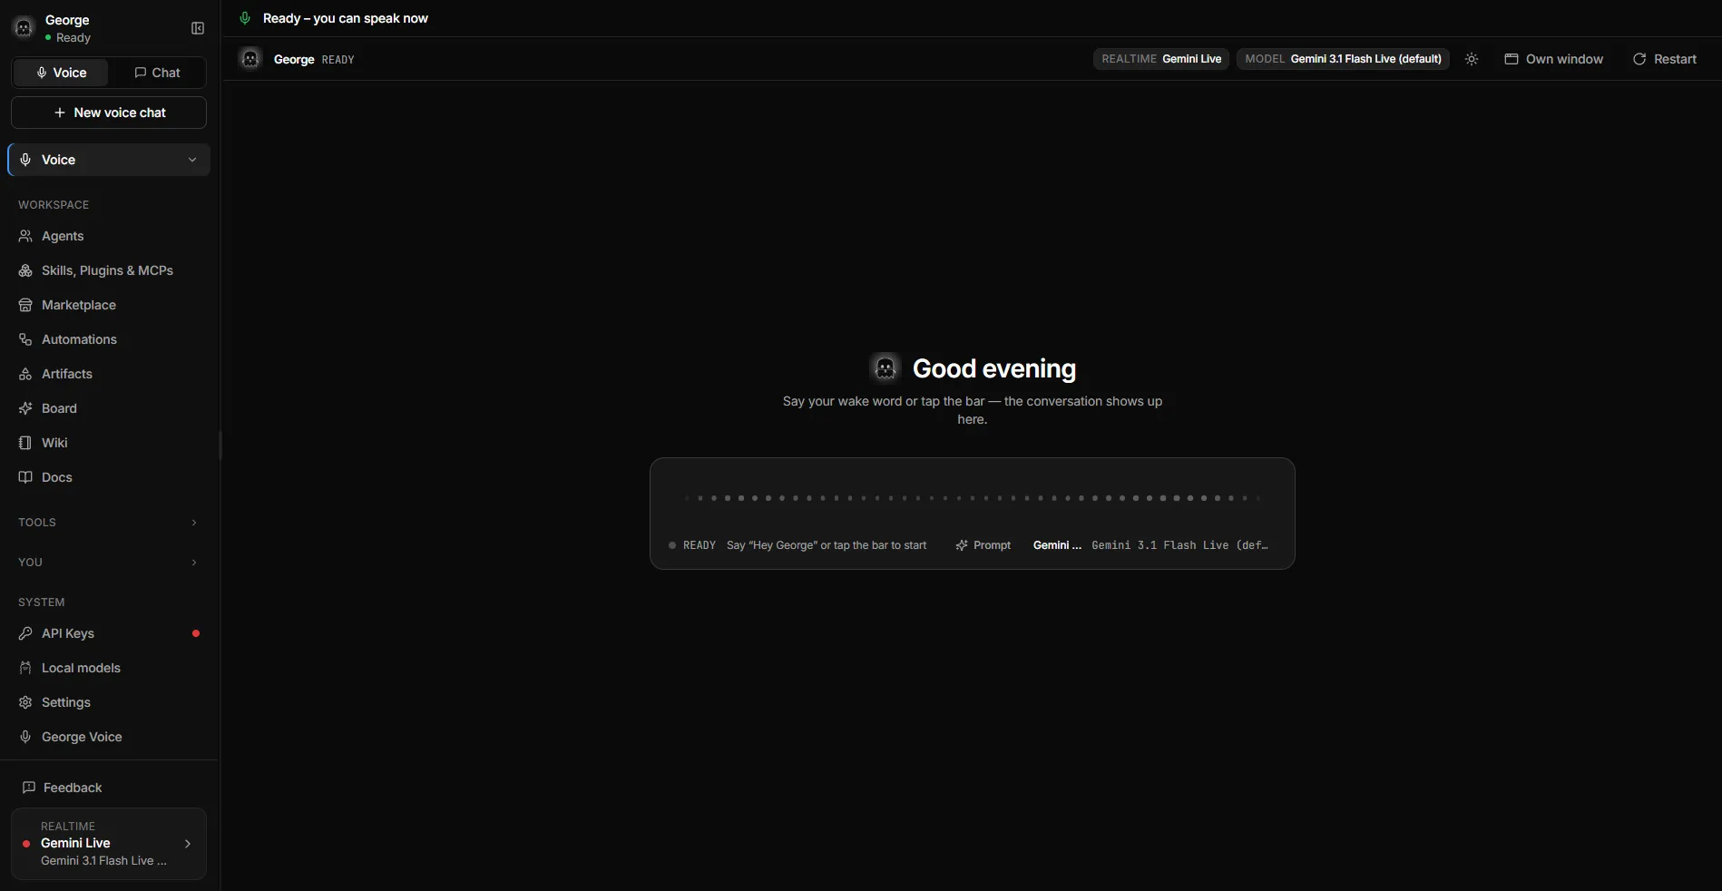Open the Prompt option in voice bar
Screen dimensions: 1722x891
pyautogui.click(x=983, y=545)
